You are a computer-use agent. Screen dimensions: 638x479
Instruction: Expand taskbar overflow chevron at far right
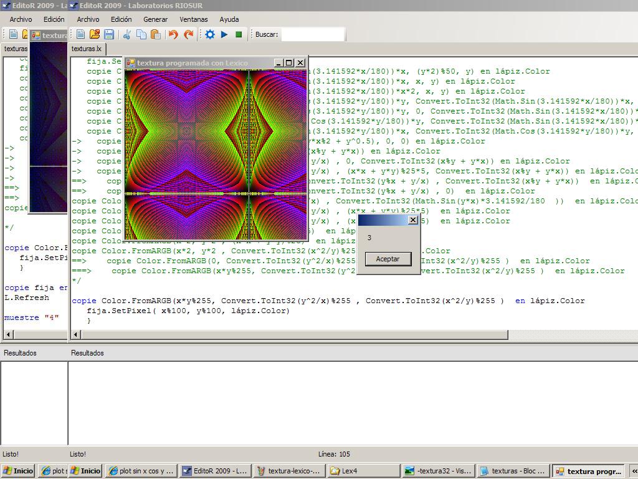[x=634, y=471]
